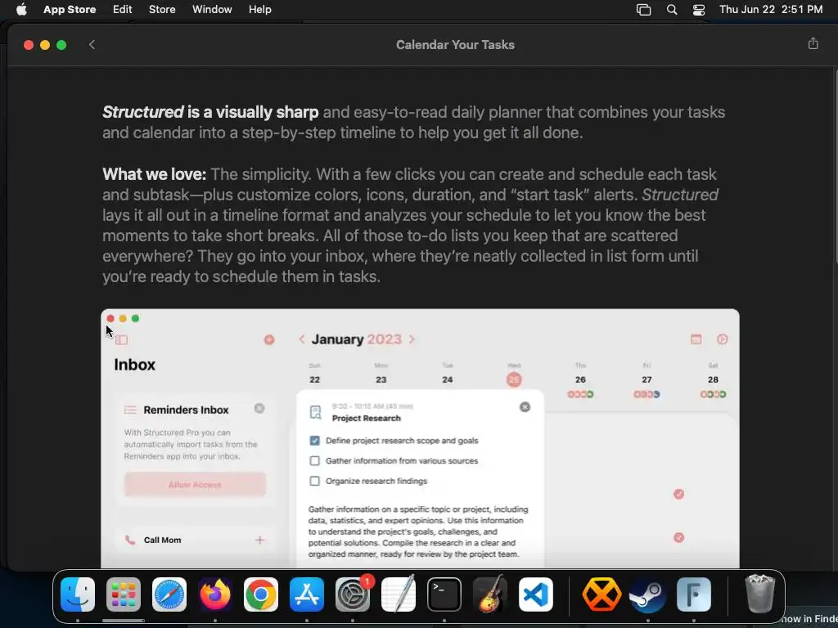The height and width of the screenshot is (628, 838).
Task: Go to next month chevron
Action: [412, 339]
